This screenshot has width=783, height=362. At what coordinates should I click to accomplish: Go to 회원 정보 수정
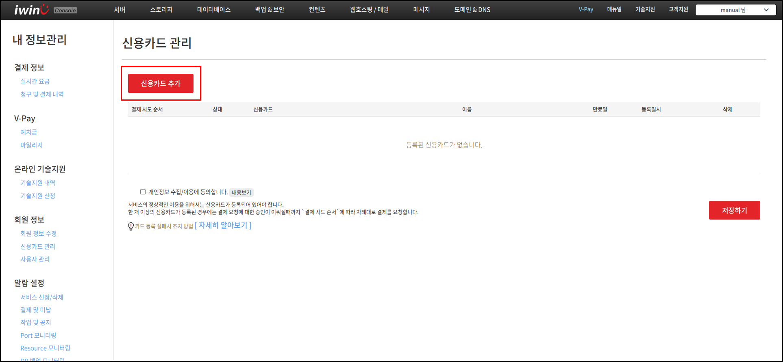[x=39, y=234]
